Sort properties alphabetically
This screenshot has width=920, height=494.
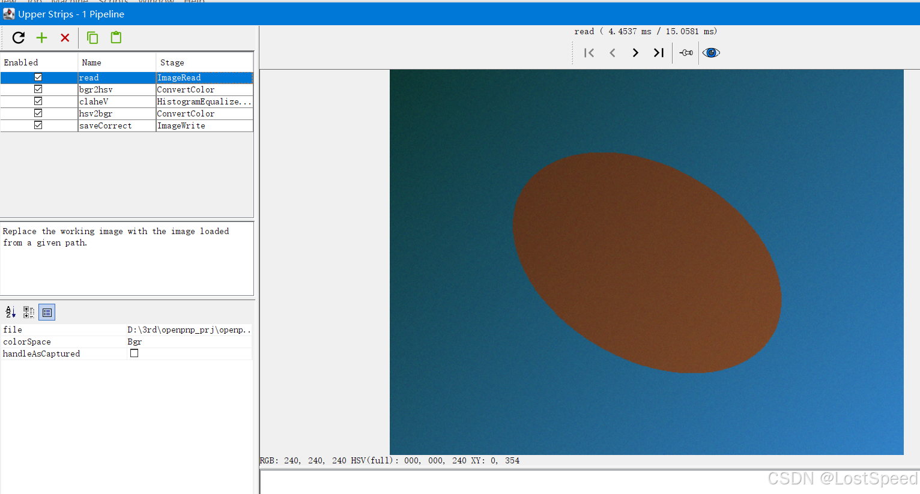pyautogui.click(x=10, y=312)
